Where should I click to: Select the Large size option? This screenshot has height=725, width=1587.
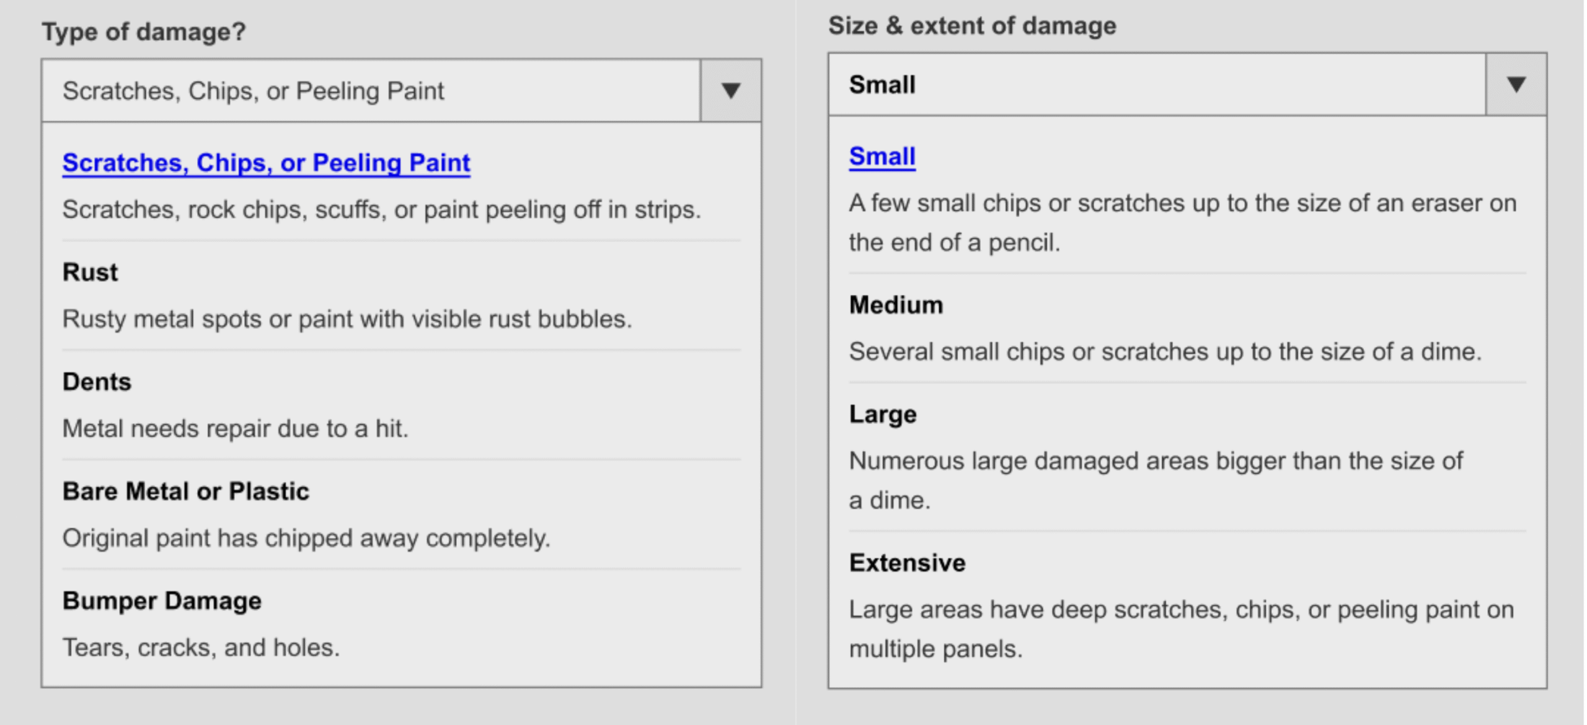pyautogui.click(x=882, y=415)
